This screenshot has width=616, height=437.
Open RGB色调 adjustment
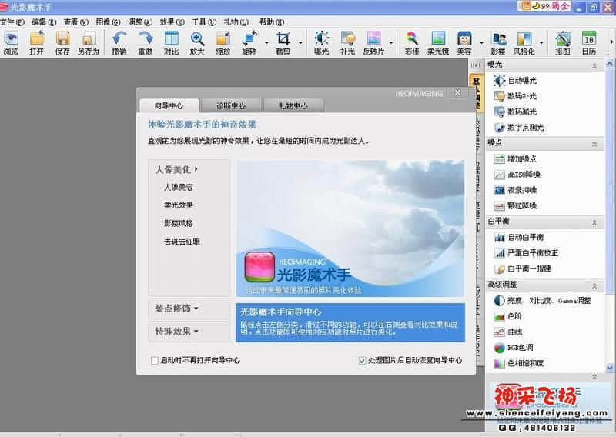tap(514, 348)
